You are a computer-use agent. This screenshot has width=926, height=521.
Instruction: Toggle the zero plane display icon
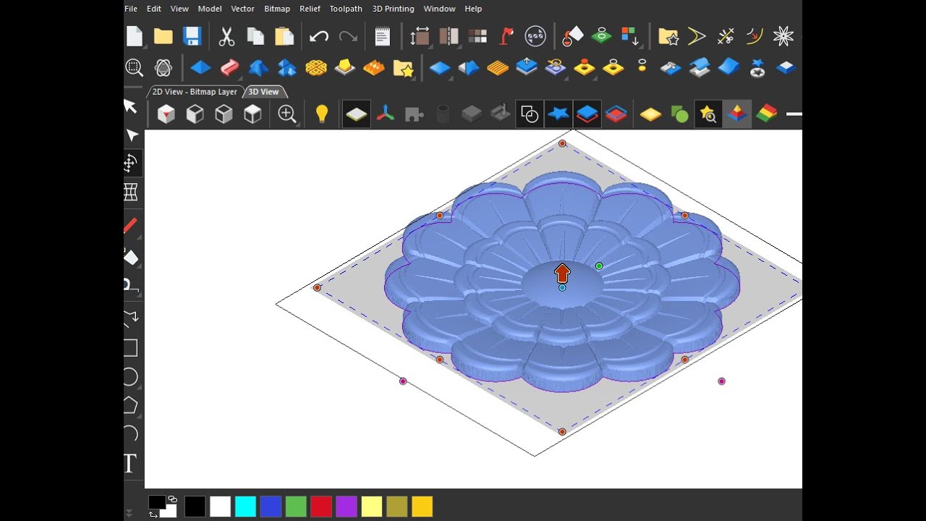pyautogui.click(x=357, y=114)
